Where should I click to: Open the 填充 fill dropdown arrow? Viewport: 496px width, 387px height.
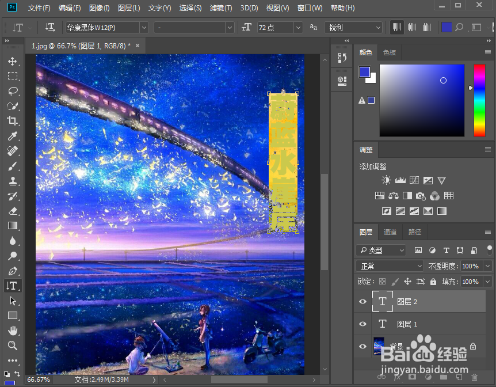click(488, 281)
